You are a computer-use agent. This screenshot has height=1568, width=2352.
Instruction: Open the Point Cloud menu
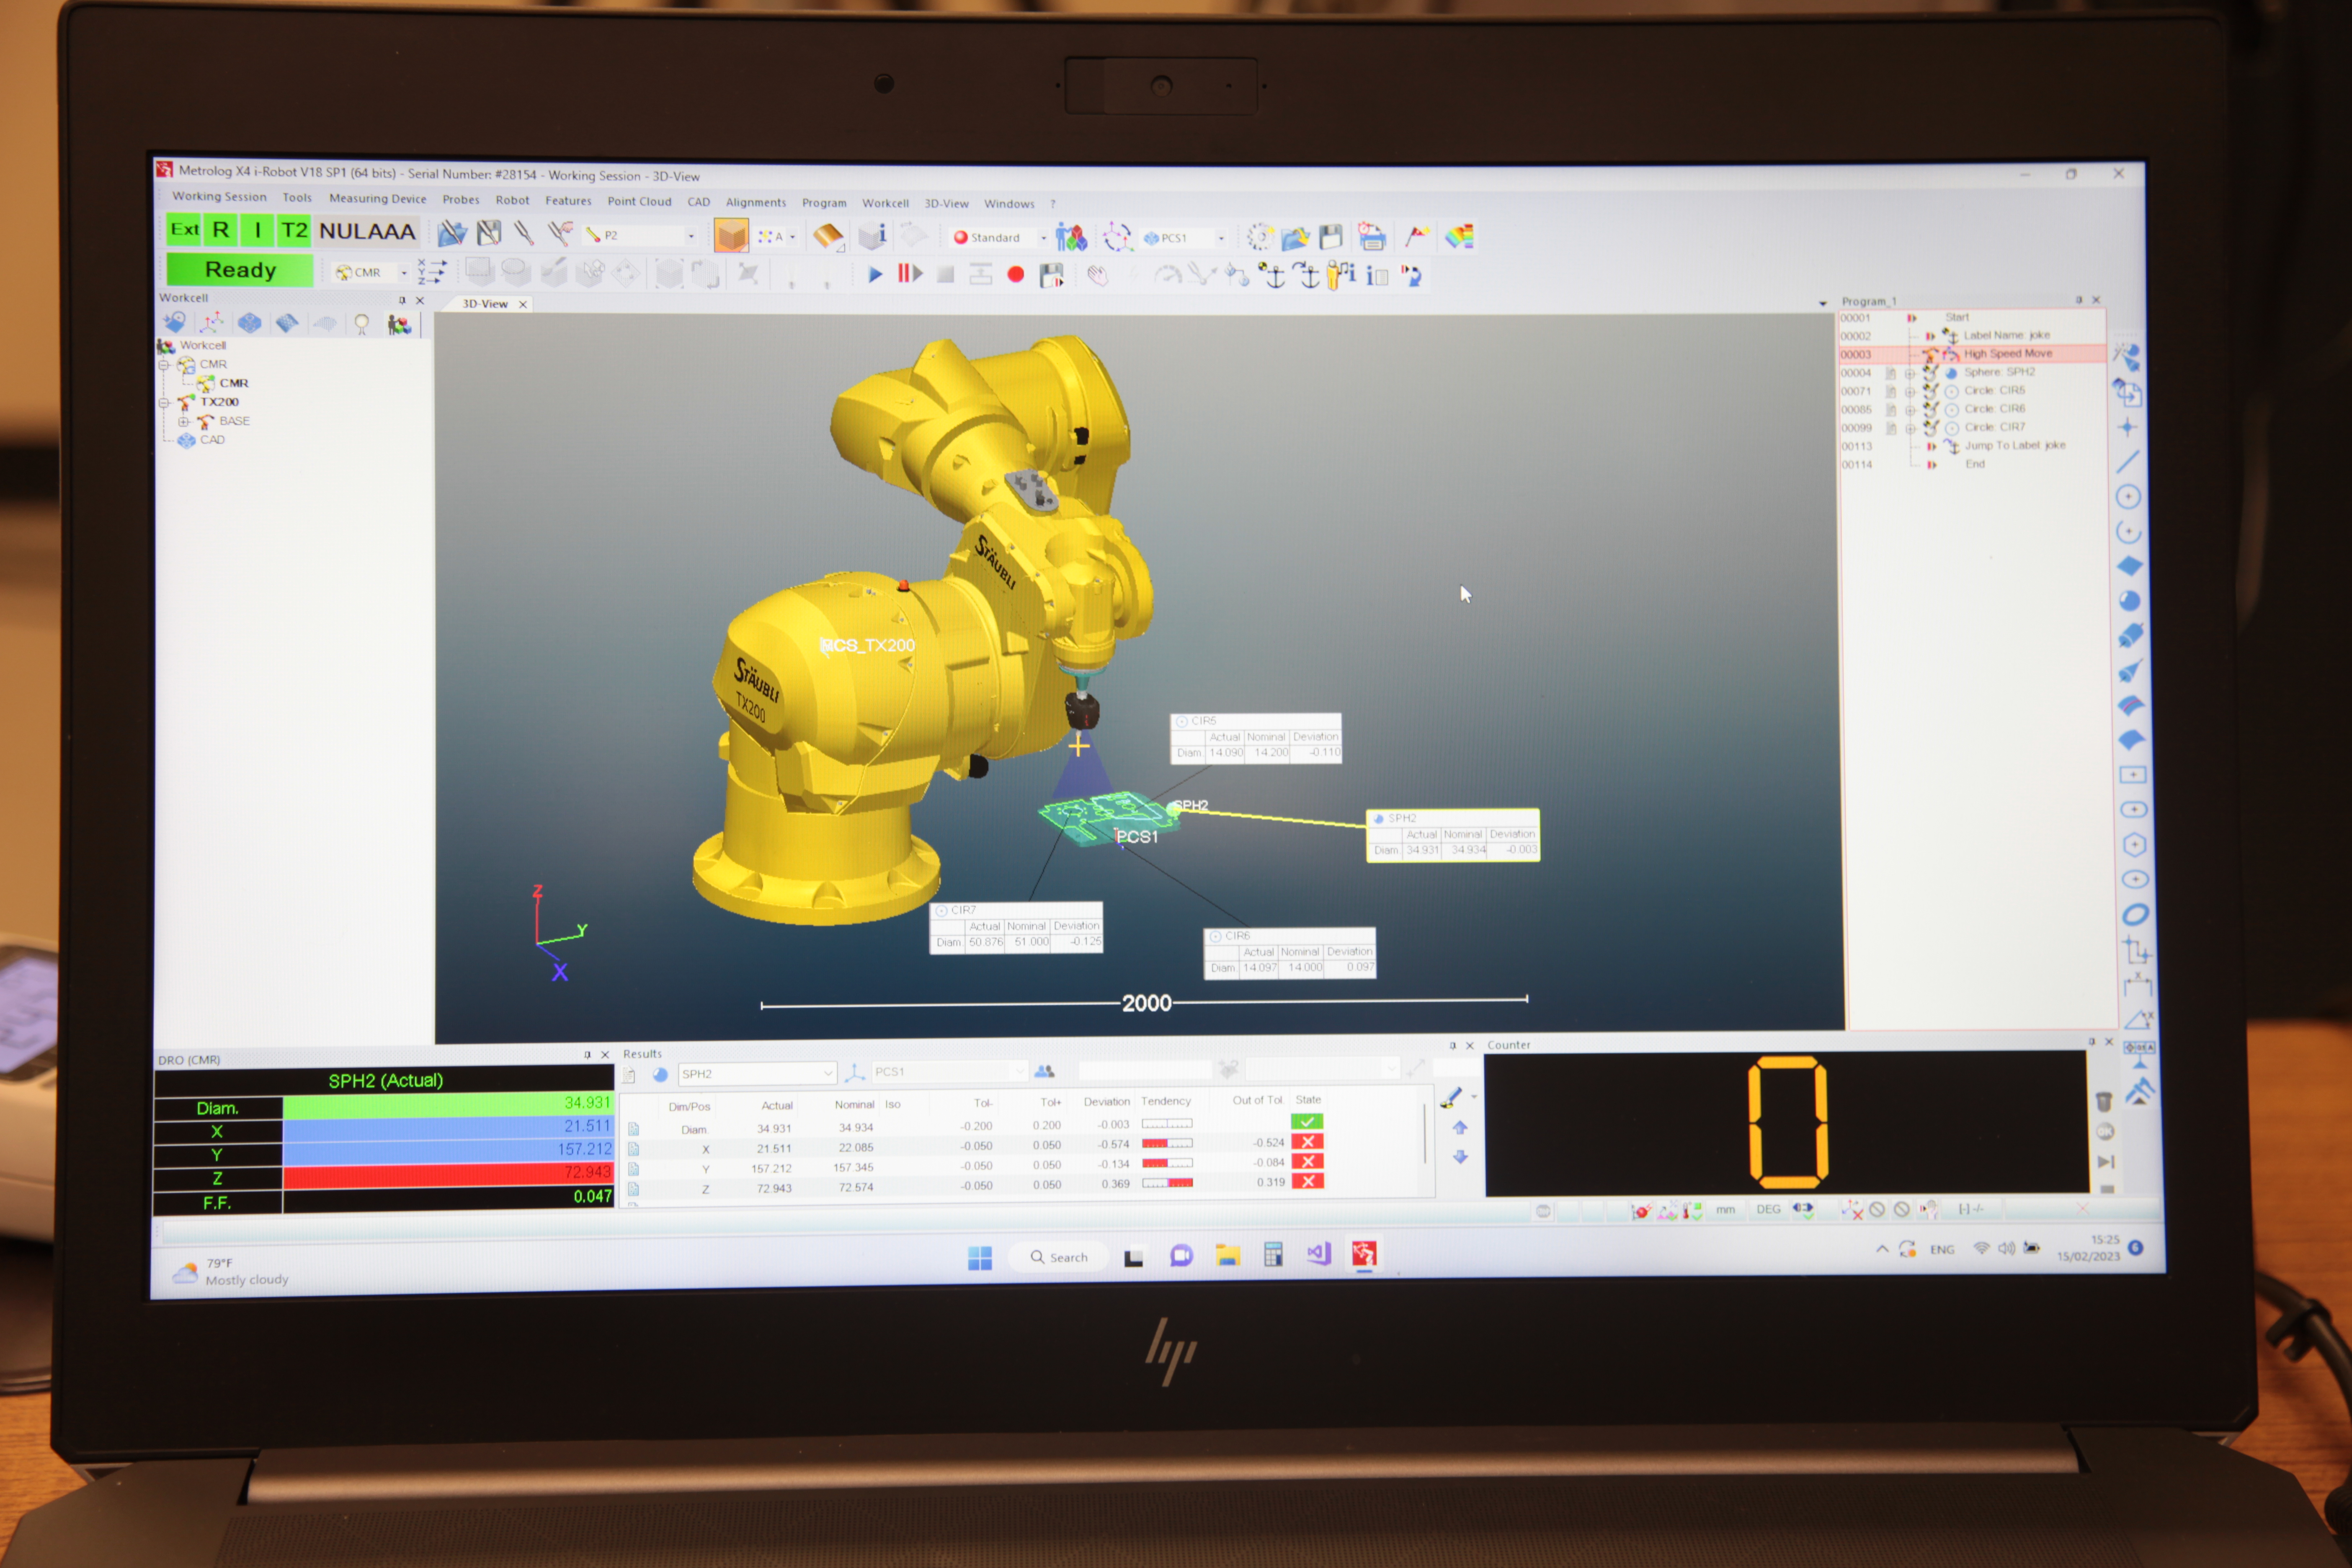(x=639, y=201)
